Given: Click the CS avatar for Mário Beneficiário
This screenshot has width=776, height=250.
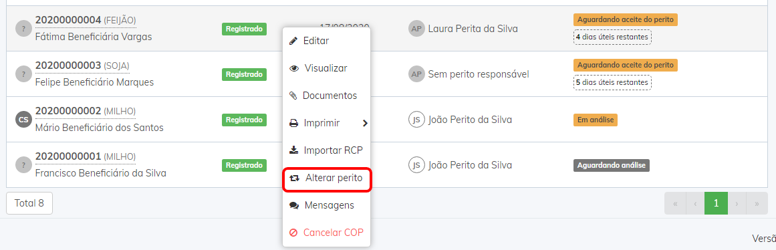Looking at the screenshot, I should [23, 119].
